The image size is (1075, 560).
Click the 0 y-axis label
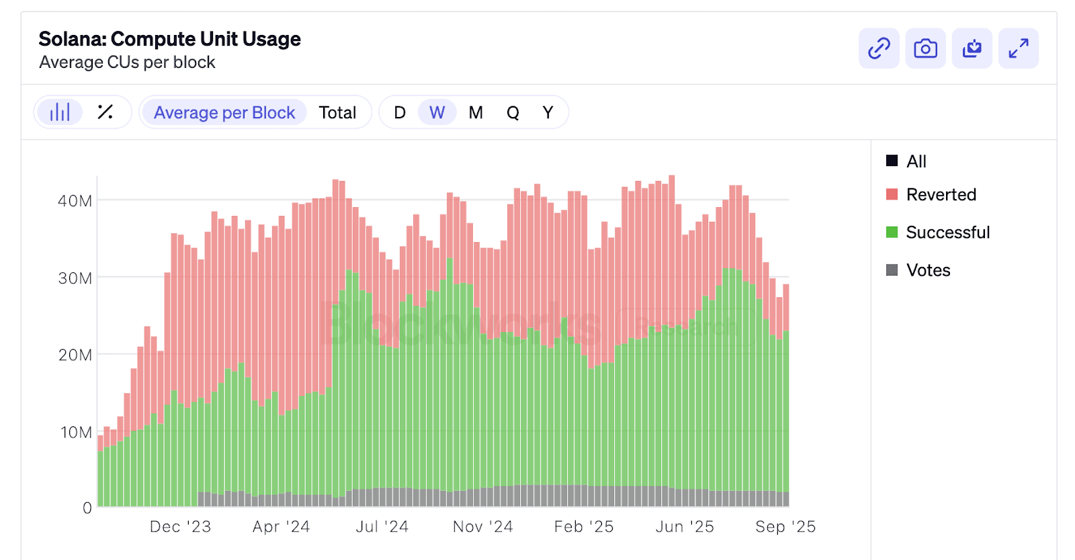[x=87, y=508]
